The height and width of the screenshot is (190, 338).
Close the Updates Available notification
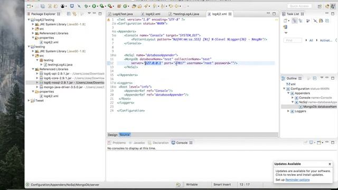pyautogui.click(x=330, y=164)
